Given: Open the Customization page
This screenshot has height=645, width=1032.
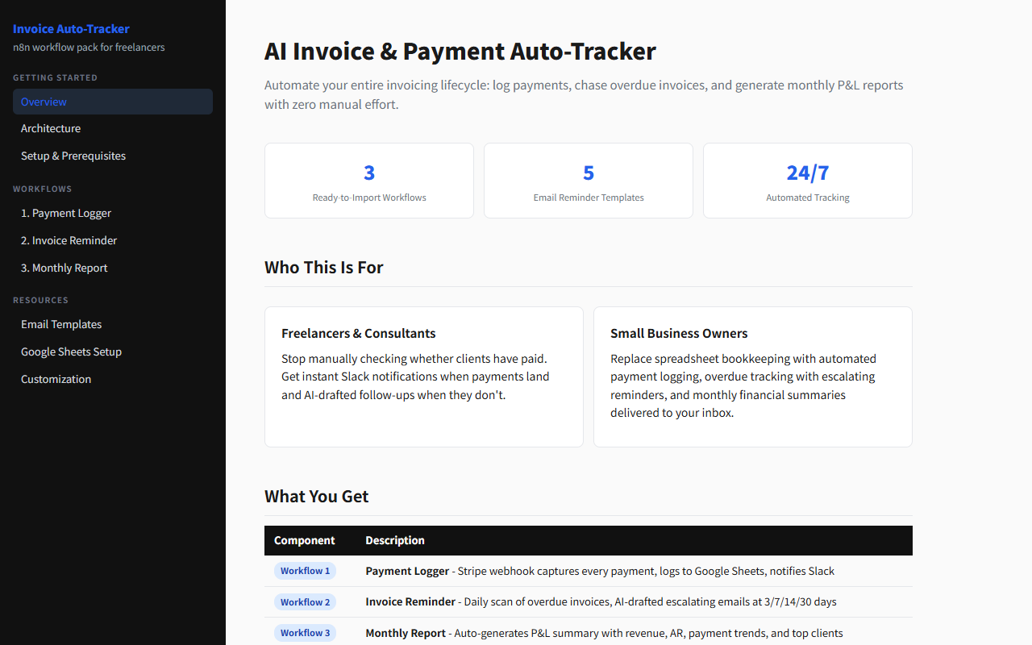Looking at the screenshot, I should 56,379.
